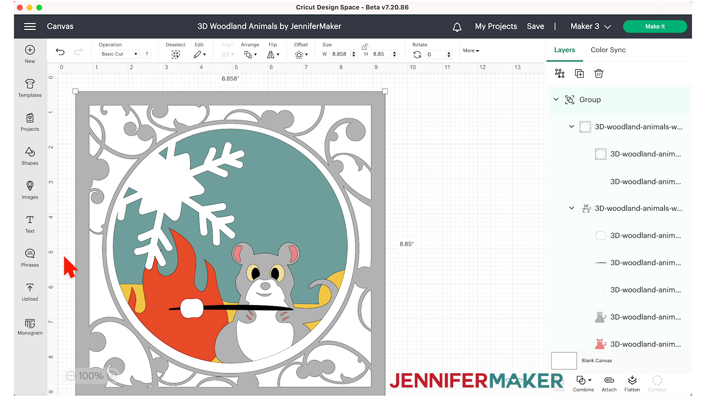This screenshot has height=397, width=706.
Task: Zoom in with the plus button
Action: (x=113, y=376)
